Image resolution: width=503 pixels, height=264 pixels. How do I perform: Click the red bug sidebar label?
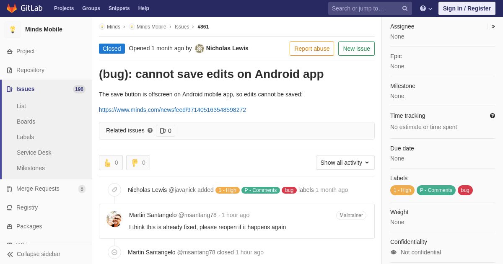click(465, 190)
